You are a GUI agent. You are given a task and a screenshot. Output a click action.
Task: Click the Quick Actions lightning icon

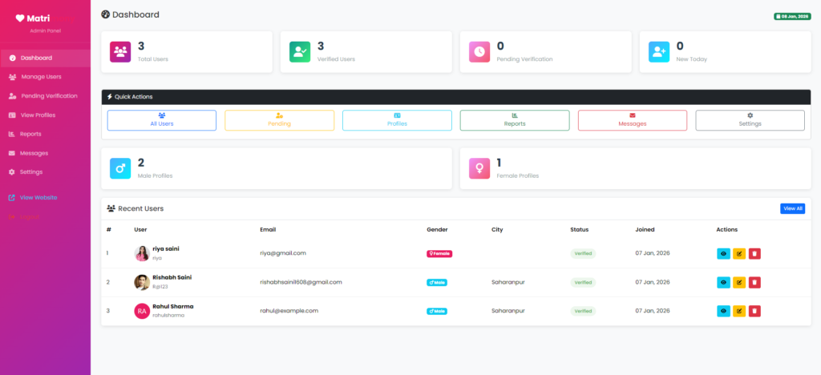pyautogui.click(x=109, y=97)
